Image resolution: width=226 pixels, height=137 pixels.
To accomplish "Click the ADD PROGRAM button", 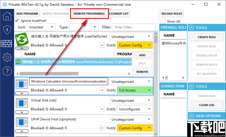I will pyautogui.click(x=27, y=13).
